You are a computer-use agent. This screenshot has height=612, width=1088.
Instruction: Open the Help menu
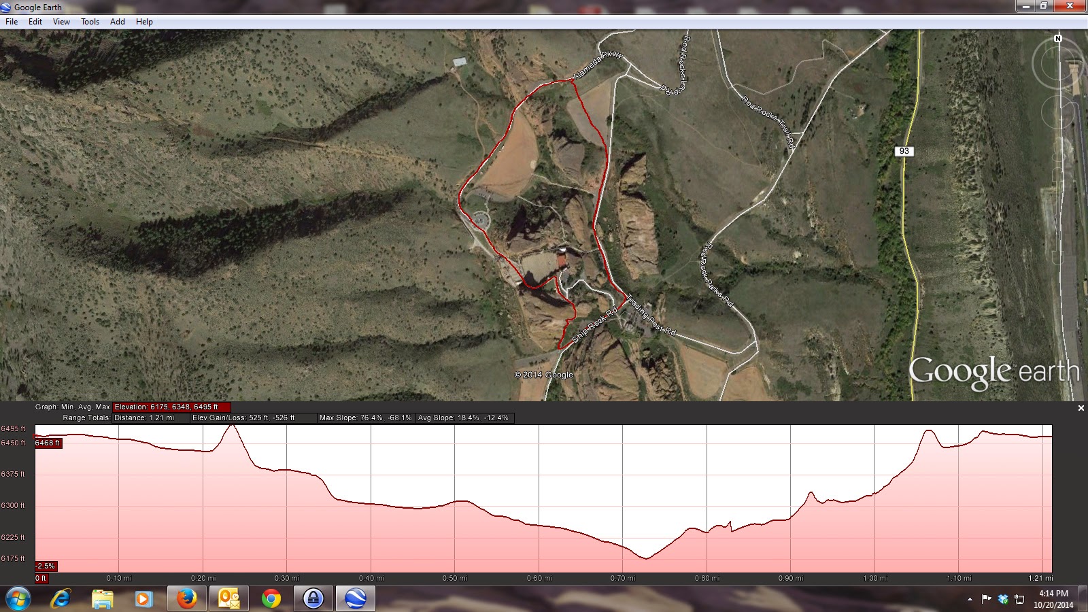[144, 22]
